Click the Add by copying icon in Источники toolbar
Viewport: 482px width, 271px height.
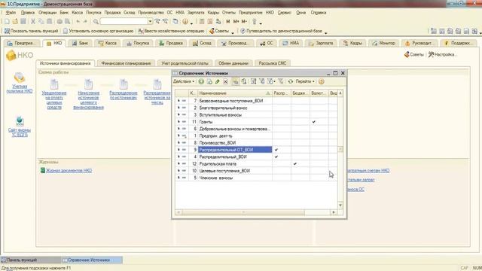coord(209,81)
